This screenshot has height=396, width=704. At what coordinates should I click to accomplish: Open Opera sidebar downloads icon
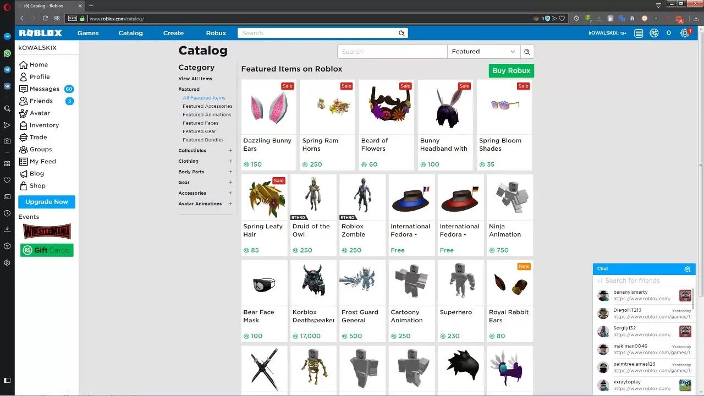7,229
